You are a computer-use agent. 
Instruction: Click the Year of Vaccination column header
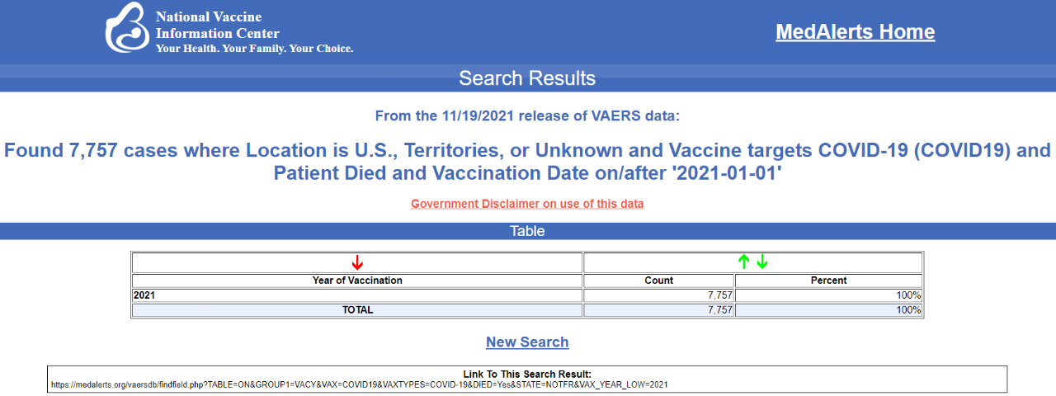point(357,280)
